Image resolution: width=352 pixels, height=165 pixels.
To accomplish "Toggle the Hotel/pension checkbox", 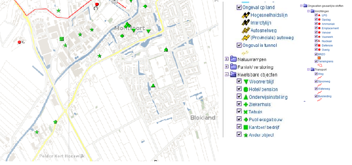I will point(239,89).
